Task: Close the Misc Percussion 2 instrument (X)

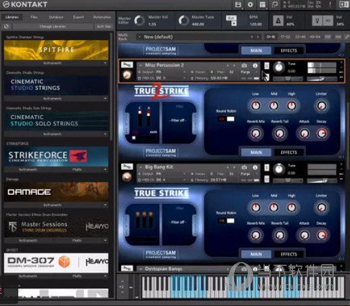Action: [x=341, y=62]
